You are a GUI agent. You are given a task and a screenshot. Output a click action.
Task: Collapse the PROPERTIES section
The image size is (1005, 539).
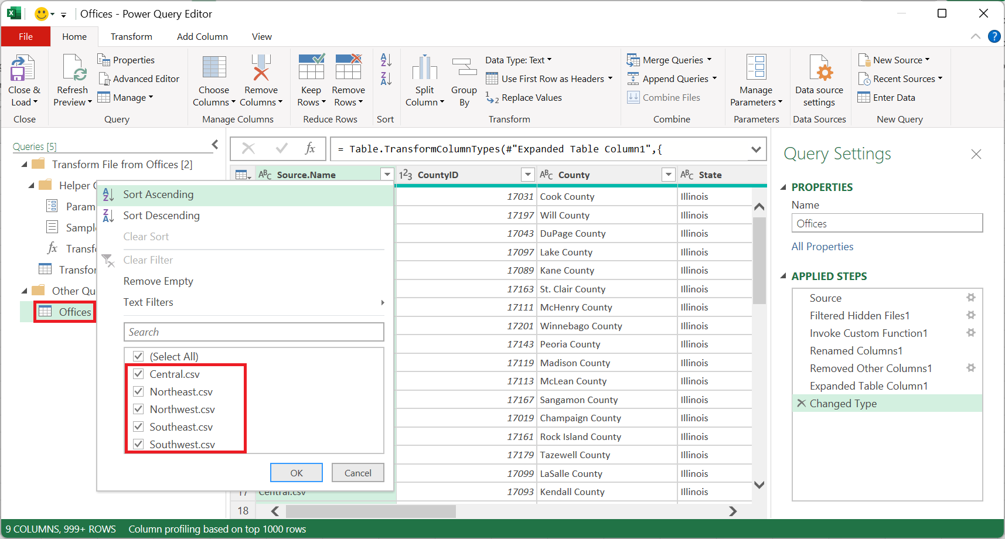(x=783, y=187)
